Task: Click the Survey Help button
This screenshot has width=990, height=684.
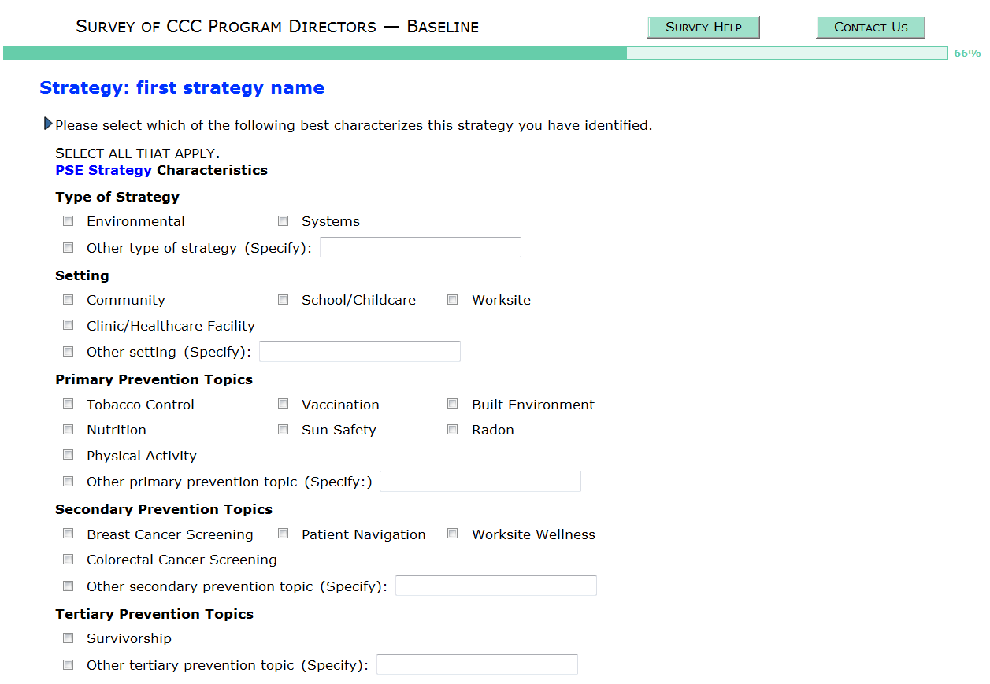Action: (703, 27)
